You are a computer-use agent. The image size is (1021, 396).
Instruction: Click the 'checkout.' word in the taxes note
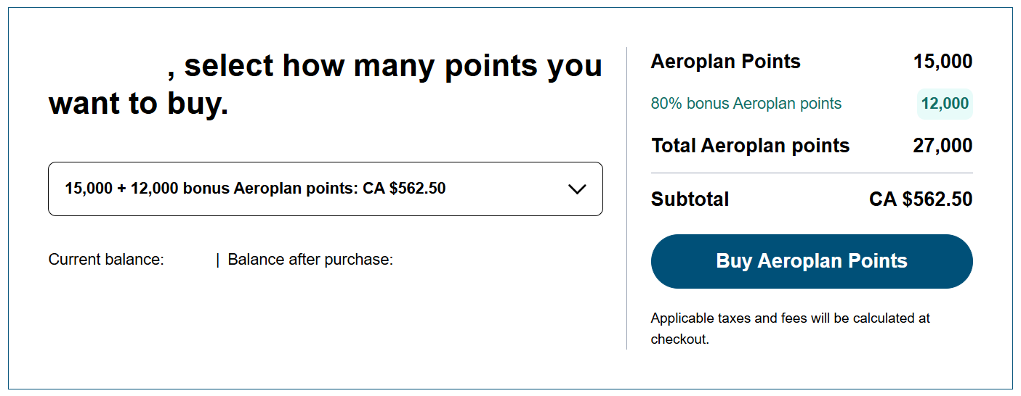[679, 339]
